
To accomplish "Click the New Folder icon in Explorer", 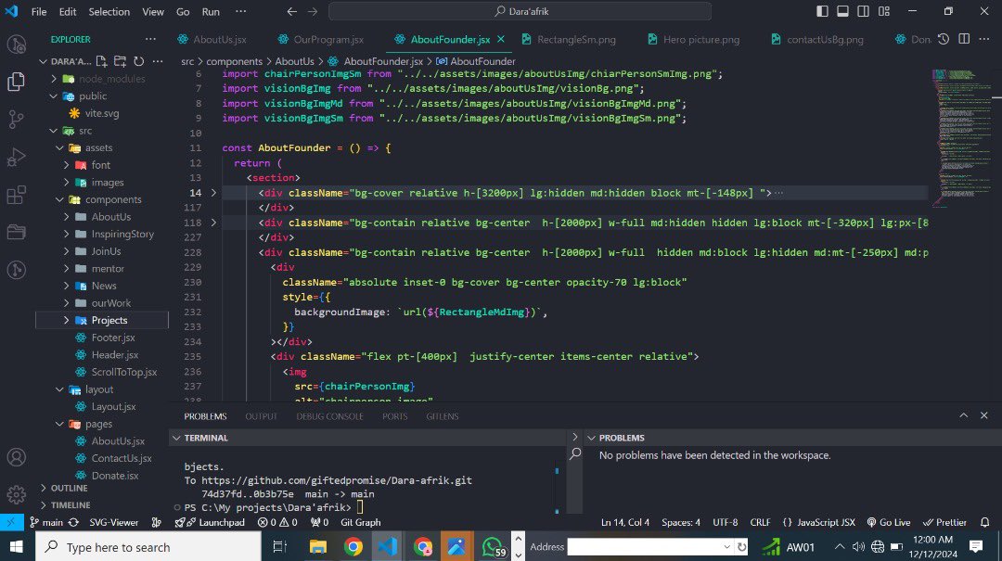I will [120, 61].
